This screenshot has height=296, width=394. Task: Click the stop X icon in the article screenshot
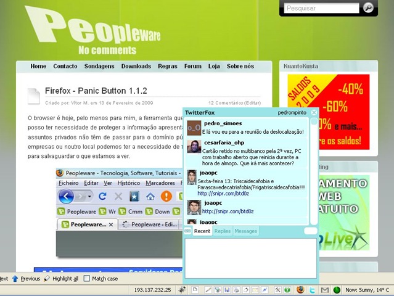118,197
